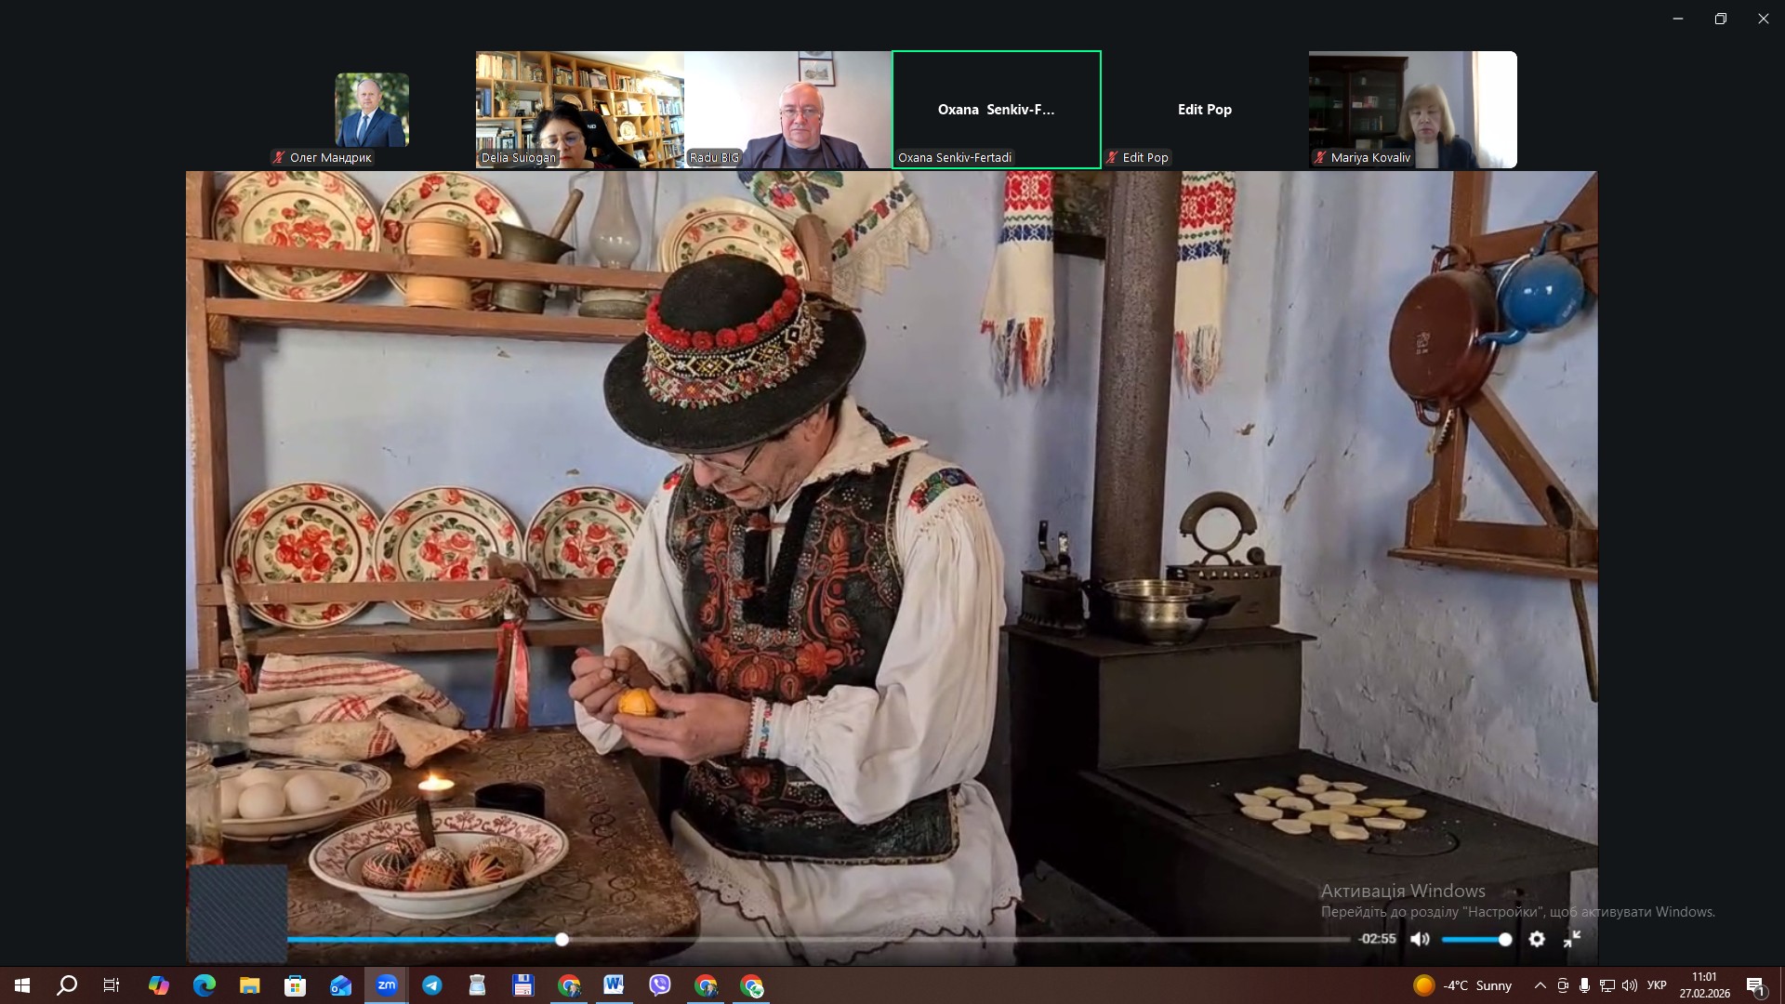Select the Edit Pop participant tile
This screenshot has width=1785, height=1004.
(x=1204, y=110)
